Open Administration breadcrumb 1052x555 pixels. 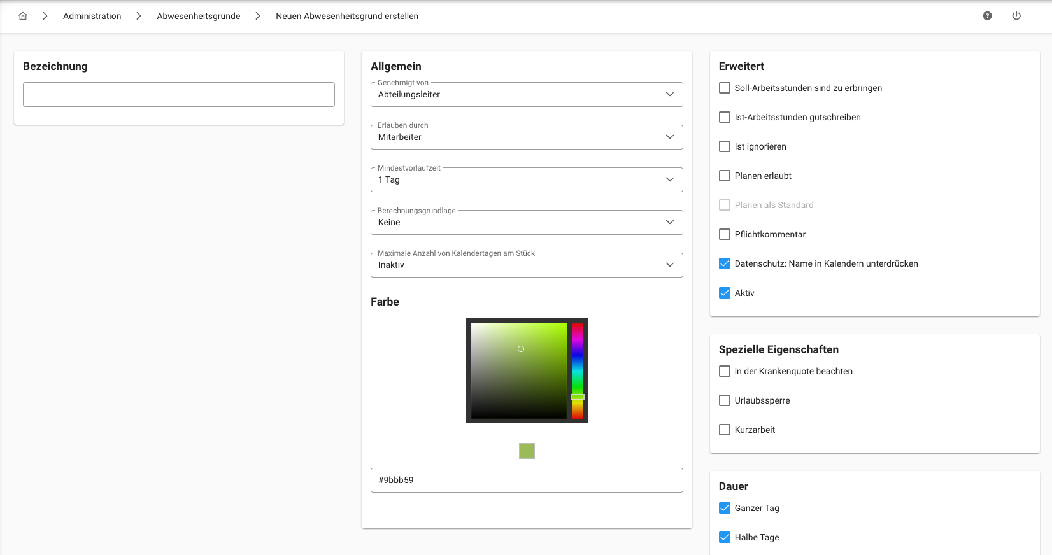92,16
